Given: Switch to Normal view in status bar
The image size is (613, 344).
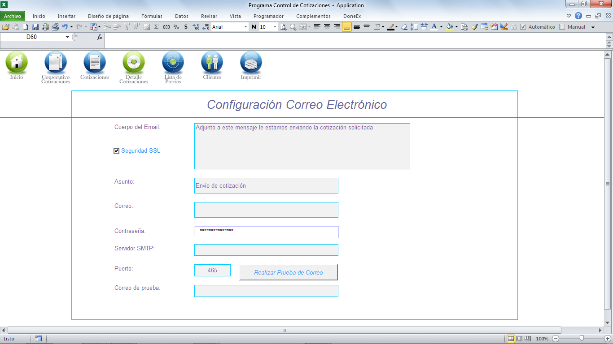Looking at the screenshot, I should coord(511,339).
